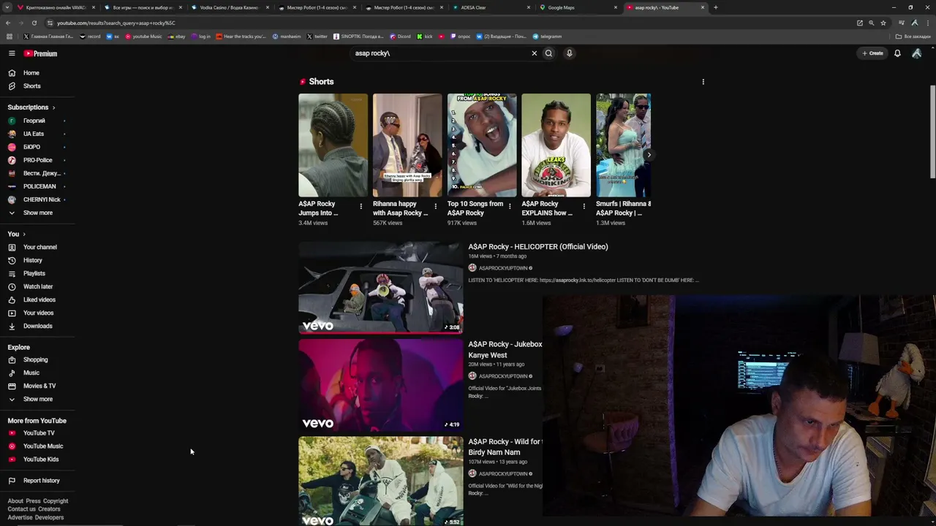Open the Create button menu
Image resolution: width=936 pixels, height=526 pixels.
(872, 53)
